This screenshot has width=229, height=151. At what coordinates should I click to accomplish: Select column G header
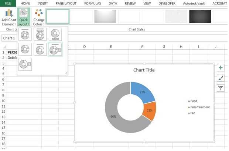[164, 47]
